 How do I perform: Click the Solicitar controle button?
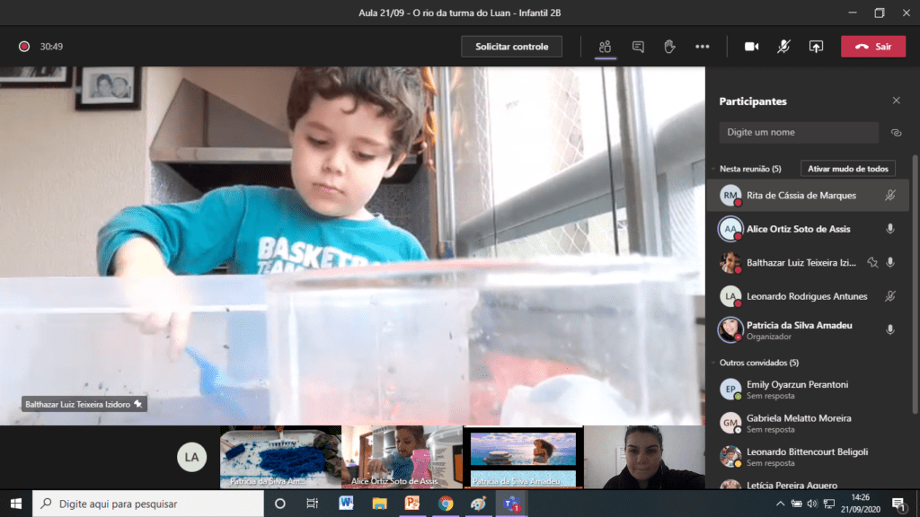511,47
